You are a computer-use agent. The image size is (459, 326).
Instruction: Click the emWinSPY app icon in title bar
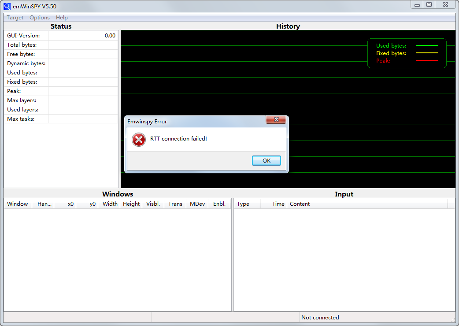7,6
